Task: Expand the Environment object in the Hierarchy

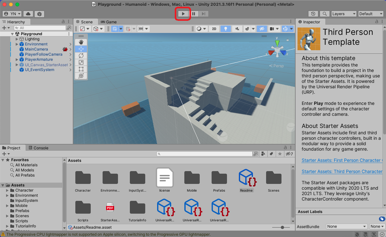Action: pyautogui.click(x=17, y=44)
